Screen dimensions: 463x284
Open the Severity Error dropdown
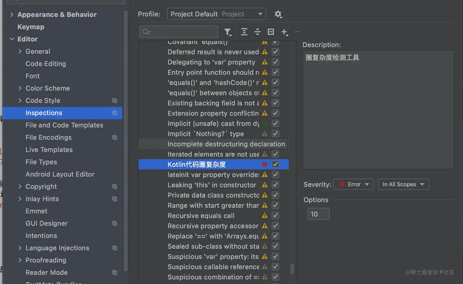[353, 184]
